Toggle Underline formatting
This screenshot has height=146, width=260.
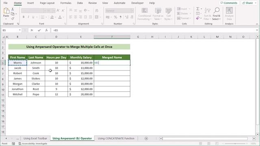(x=33, y=17)
